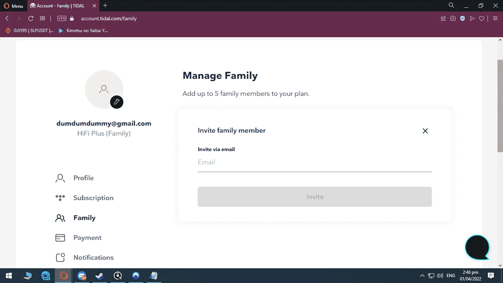The height and width of the screenshot is (283, 503).
Task: Open the SLPUSDT bookmark
Action: (x=29, y=31)
